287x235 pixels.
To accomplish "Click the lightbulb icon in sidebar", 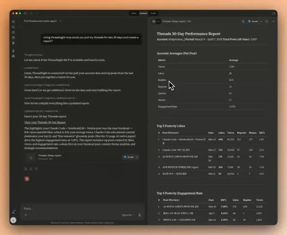I will pos(13,51).
